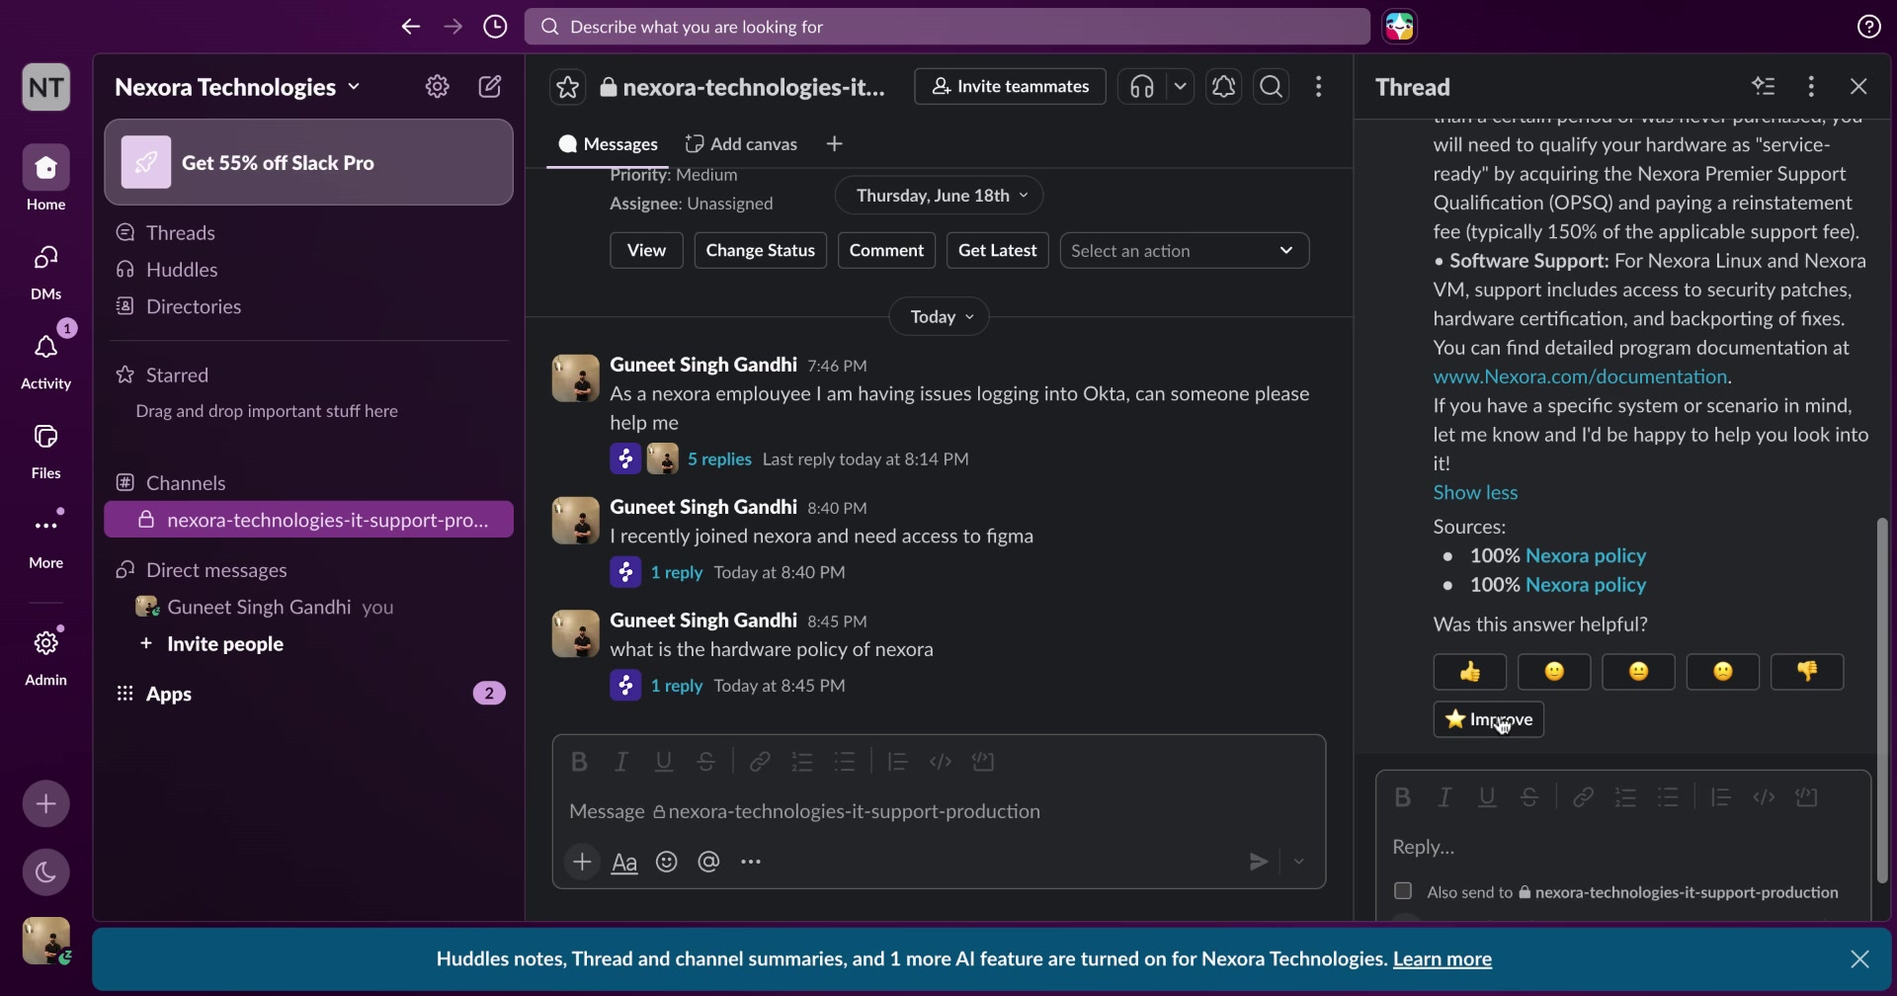Start a huddle with headphones icon
Viewport: 1897px width, 996px height.
pyautogui.click(x=1142, y=87)
